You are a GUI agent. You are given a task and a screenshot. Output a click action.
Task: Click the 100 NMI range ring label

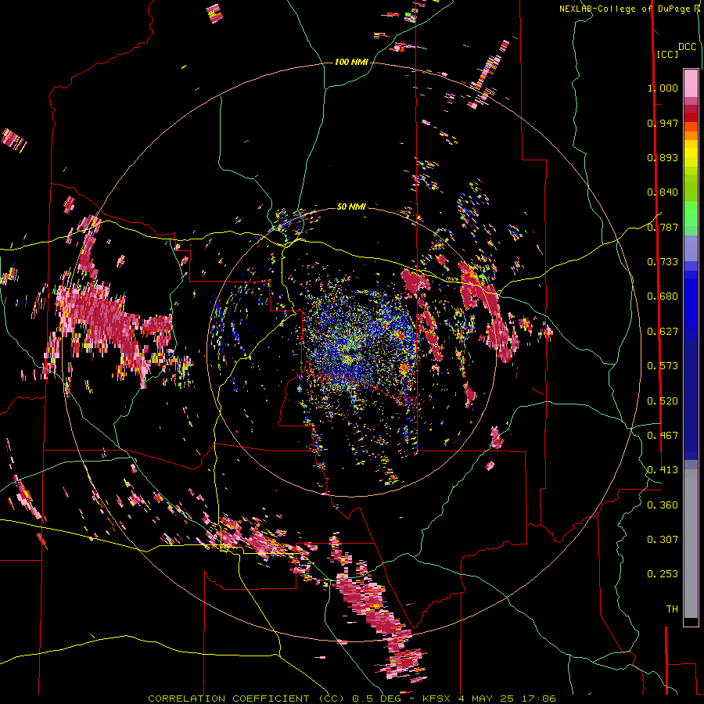(351, 62)
